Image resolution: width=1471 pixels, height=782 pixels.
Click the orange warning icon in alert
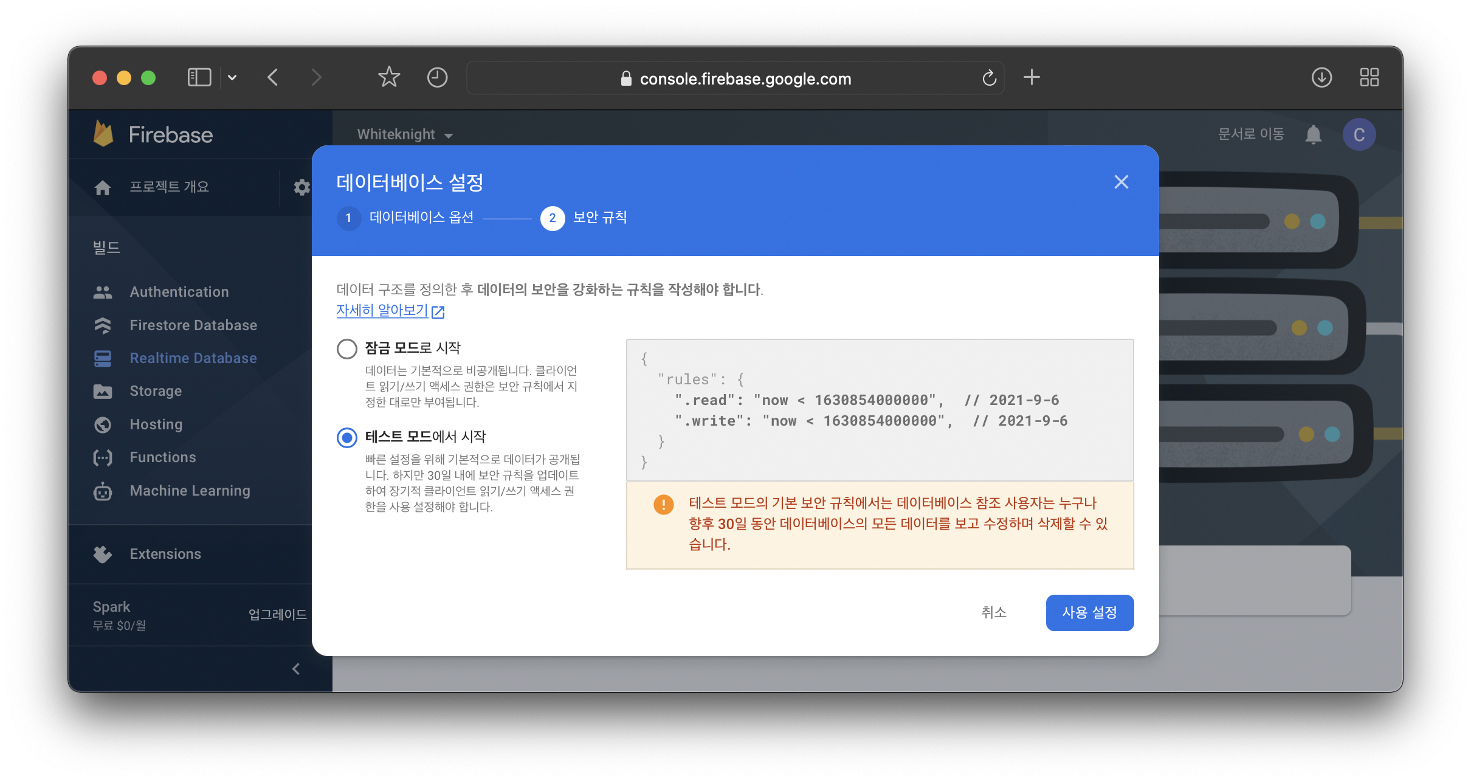(663, 504)
